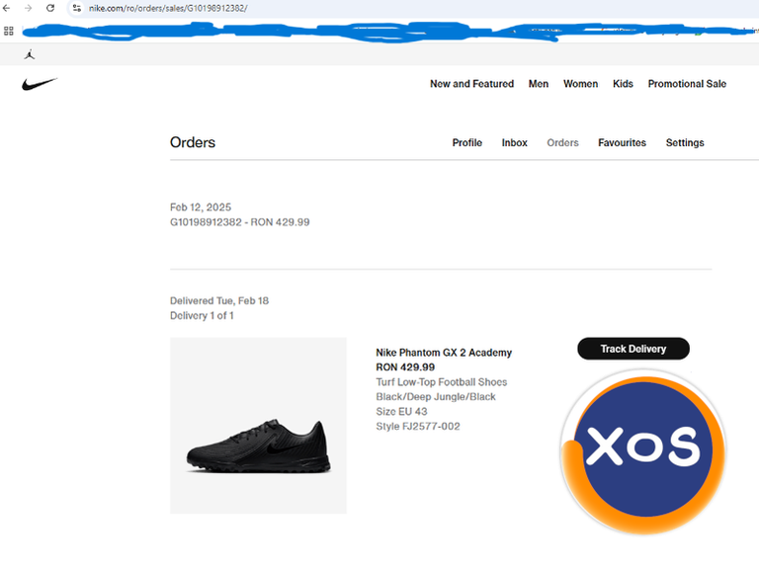This screenshot has height=568, width=759.
Task: Open the Settings account tab
Action: coord(685,142)
